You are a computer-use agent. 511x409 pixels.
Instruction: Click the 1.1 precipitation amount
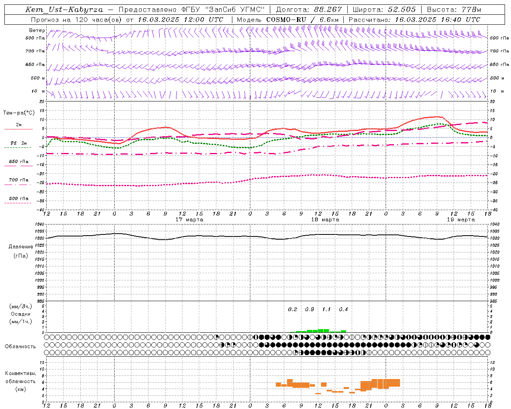coord(327,310)
